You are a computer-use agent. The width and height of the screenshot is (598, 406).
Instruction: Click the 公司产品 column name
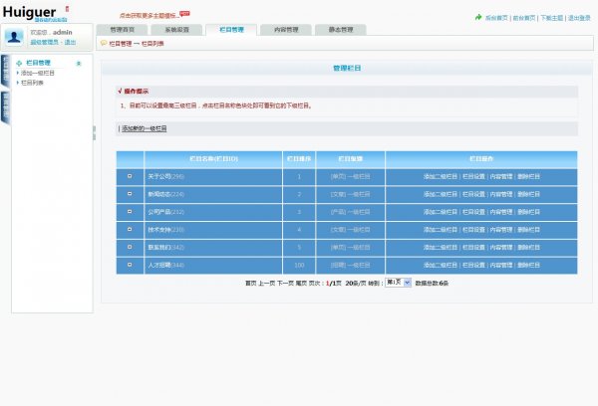click(x=159, y=212)
